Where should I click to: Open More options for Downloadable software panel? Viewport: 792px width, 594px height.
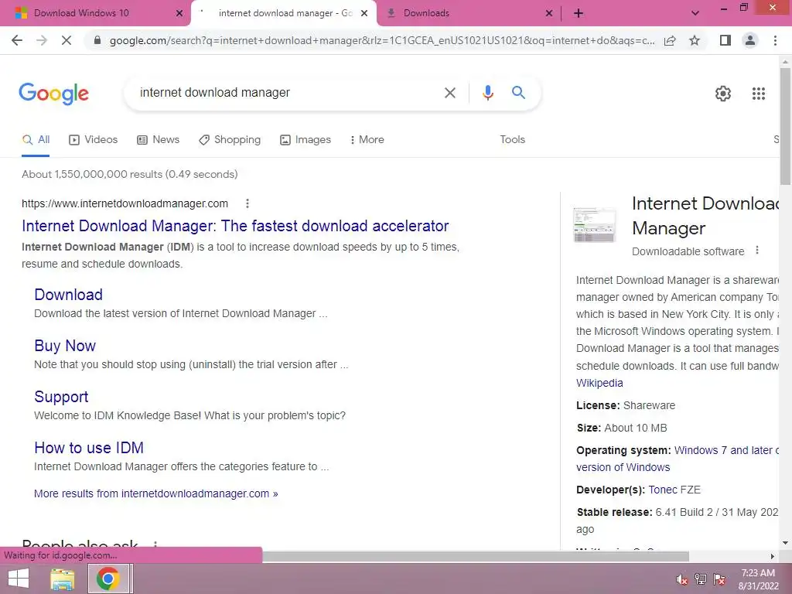coord(756,251)
